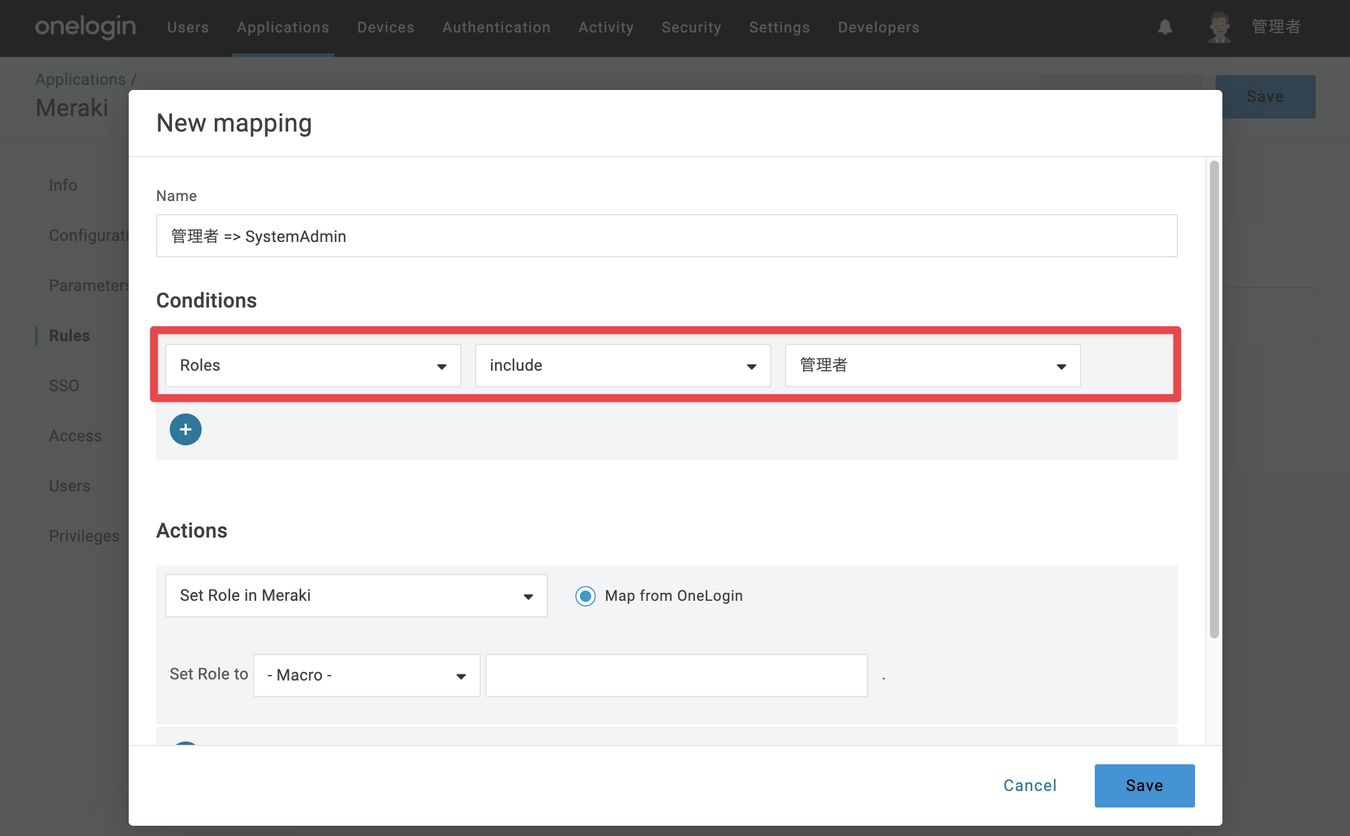The image size is (1350, 836).
Task: Click the Meraki page title
Action: pos(72,108)
